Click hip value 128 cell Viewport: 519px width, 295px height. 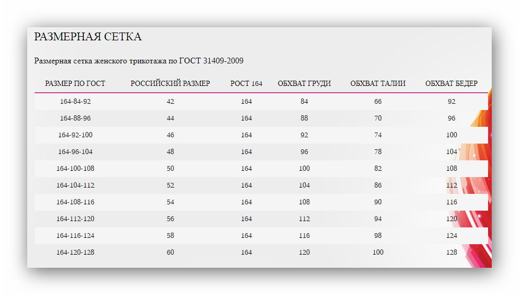[451, 253]
